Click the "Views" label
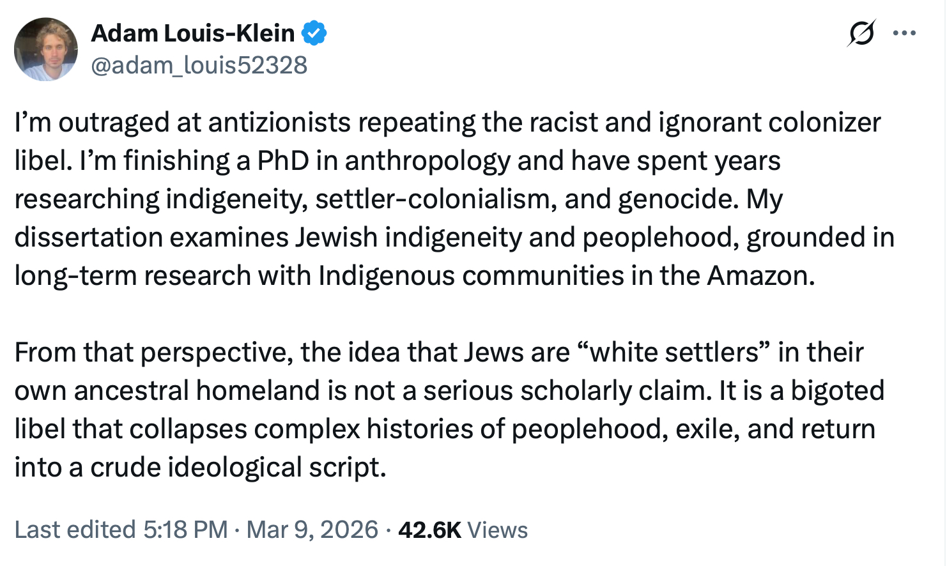The height and width of the screenshot is (566, 947). (x=498, y=530)
